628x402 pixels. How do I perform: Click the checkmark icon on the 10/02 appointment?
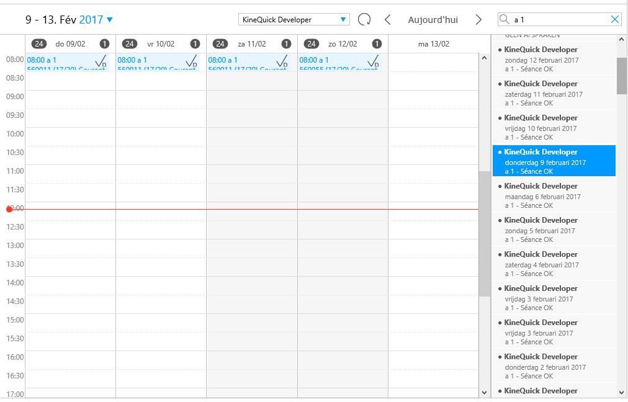pyautogui.click(x=192, y=61)
